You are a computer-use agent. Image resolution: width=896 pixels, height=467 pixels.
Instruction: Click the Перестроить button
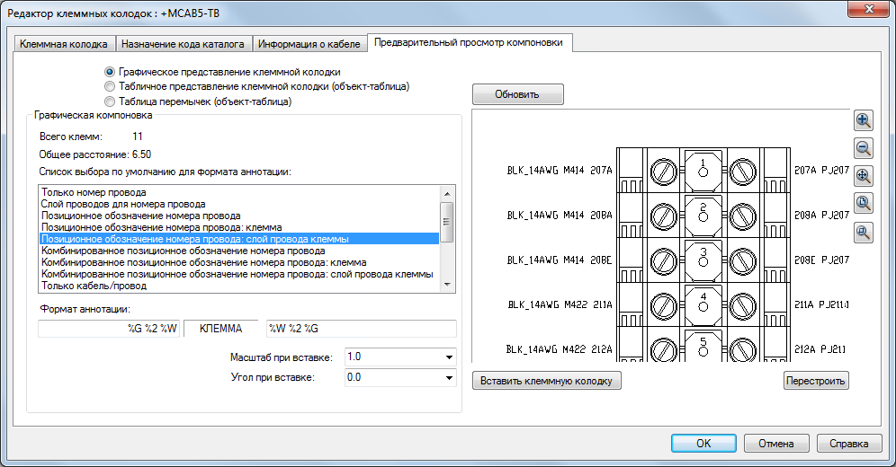pyautogui.click(x=815, y=381)
